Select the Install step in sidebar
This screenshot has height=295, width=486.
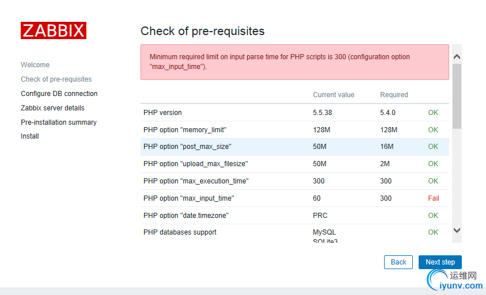click(x=30, y=136)
